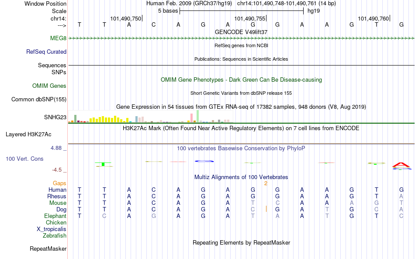Select the Elephant species row label
The height and width of the screenshot is (259, 415).
(x=55, y=216)
